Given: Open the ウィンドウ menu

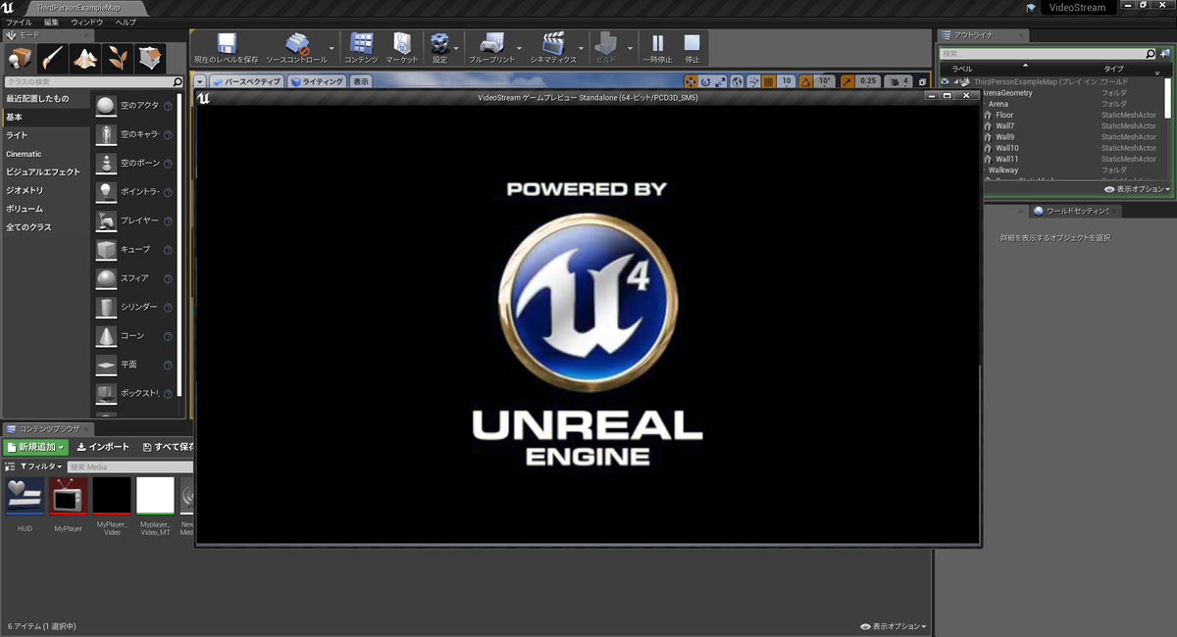Looking at the screenshot, I should pyautogui.click(x=87, y=22).
